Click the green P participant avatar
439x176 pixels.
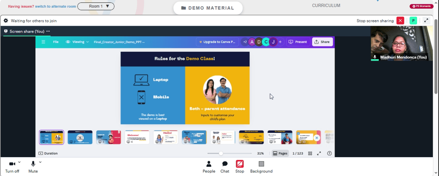point(413,21)
